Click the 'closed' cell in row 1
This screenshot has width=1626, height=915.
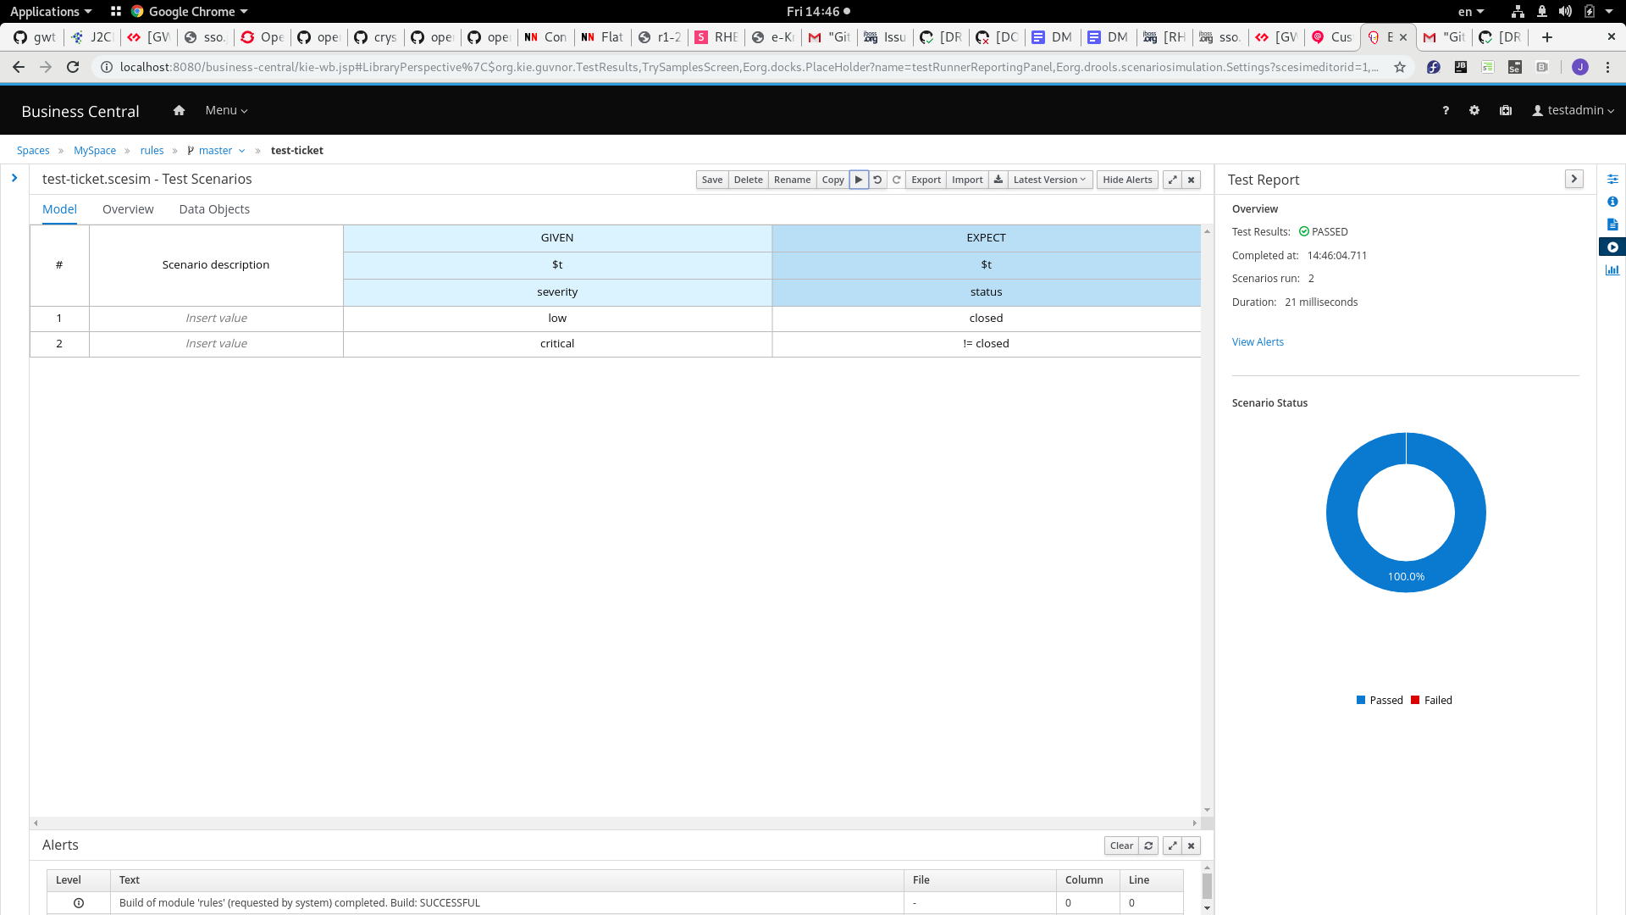pyautogui.click(x=986, y=319)
